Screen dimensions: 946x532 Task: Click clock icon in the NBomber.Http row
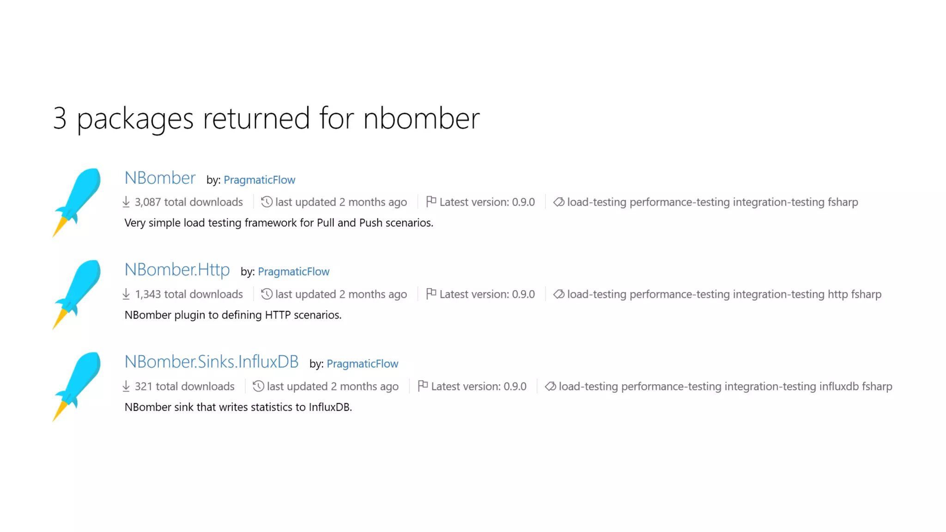click(267, 294)
